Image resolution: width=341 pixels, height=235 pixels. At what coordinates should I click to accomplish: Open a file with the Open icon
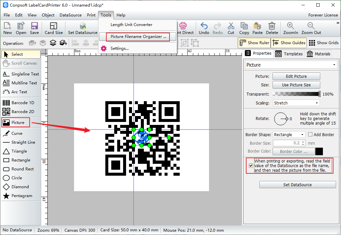pyautogui.click(x=21, y=28)
